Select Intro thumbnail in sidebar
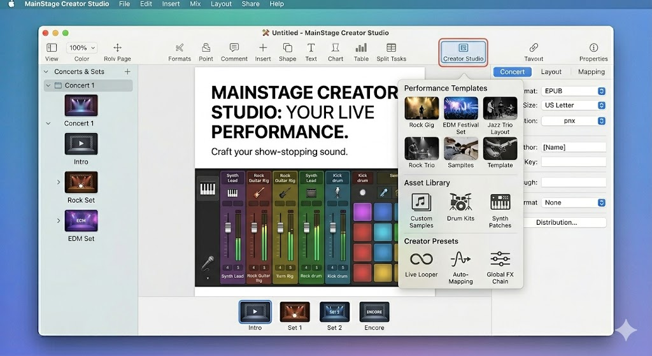The width and height of the screenshot is (652, 356). 81,144
